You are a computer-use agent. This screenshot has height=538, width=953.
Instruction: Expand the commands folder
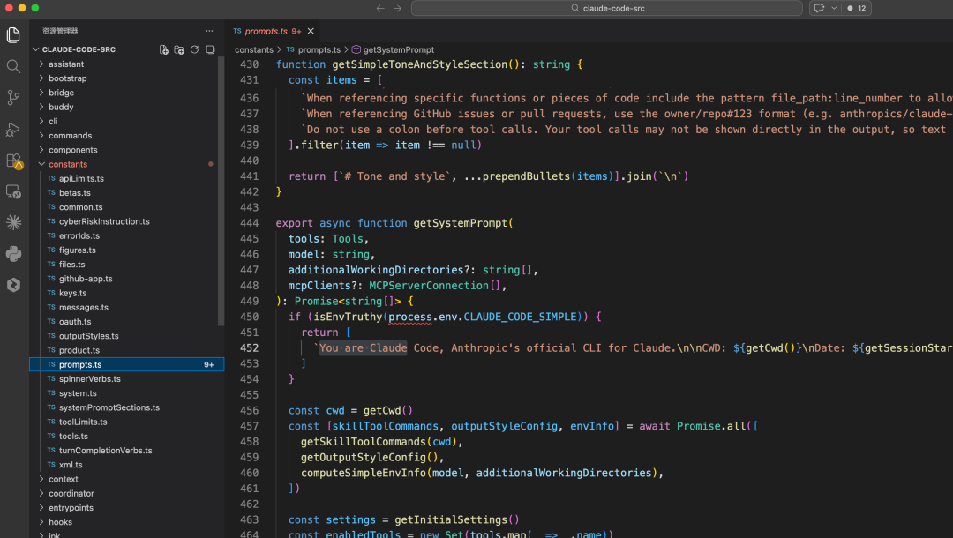coord(70,136)
